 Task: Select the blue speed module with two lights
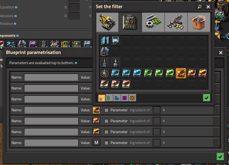tap(126, 73)
